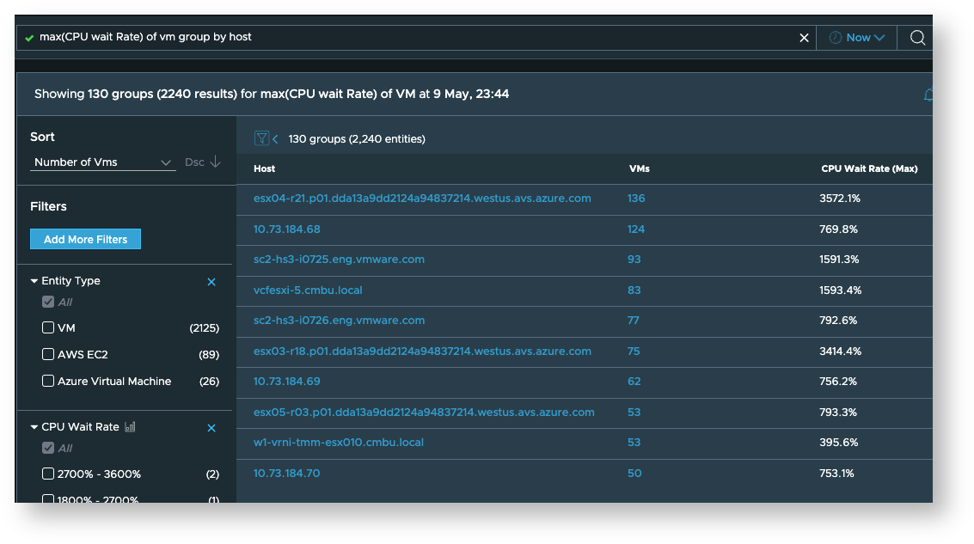Select the 395.6% wait rate value

tap(838, 443)
